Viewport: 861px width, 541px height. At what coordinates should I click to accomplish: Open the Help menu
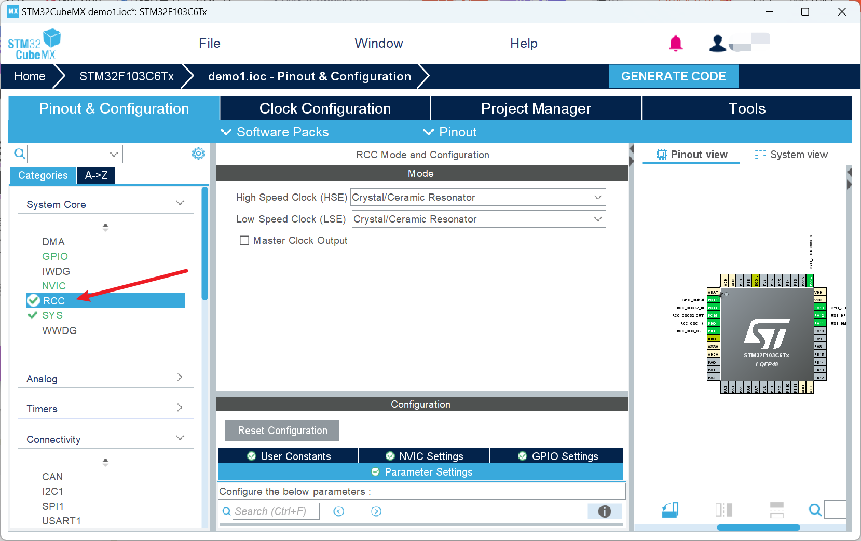click(x=524, y=44)
